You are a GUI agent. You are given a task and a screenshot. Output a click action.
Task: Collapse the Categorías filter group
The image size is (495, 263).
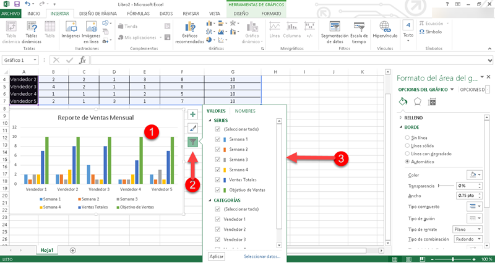210,200
